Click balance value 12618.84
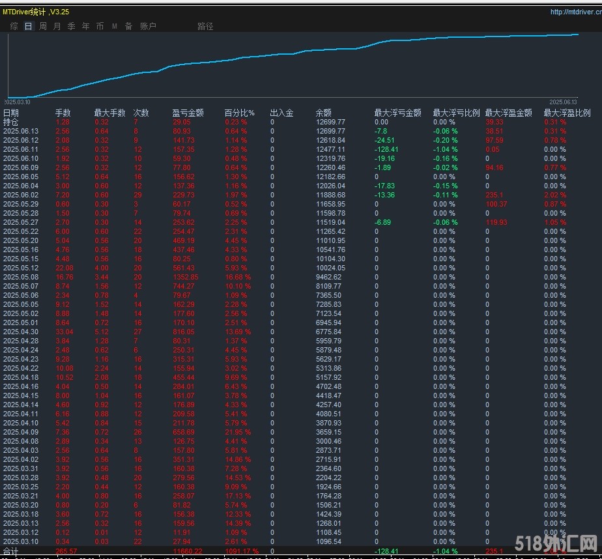 pos(330,140)
